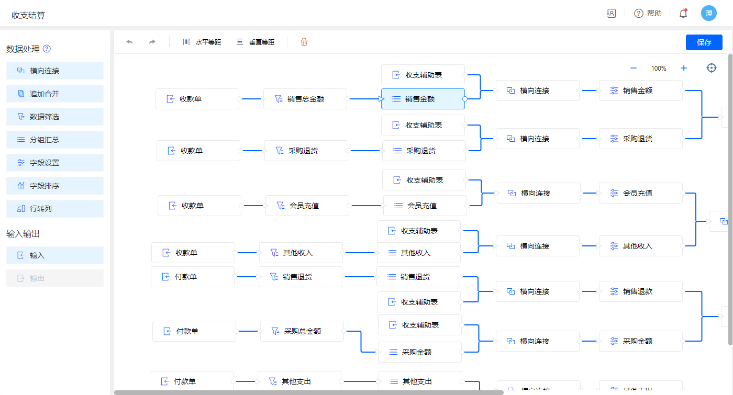Choose 分组汇总 in the left panel
The image size is (733, 395).
[55, 140]
